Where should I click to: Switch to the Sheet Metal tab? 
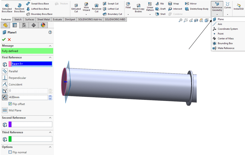point(44,20)
